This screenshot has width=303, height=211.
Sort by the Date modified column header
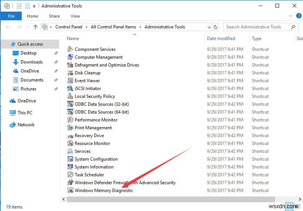click(221, 39)
